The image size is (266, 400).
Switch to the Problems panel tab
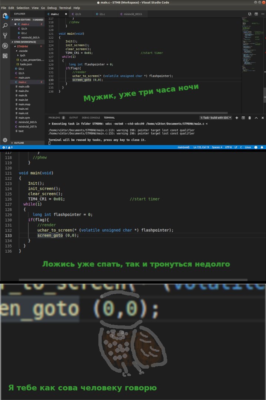[x=57, y=117]
